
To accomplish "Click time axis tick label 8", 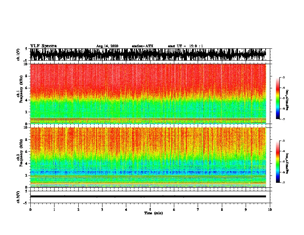I will [x=222, y=210].
